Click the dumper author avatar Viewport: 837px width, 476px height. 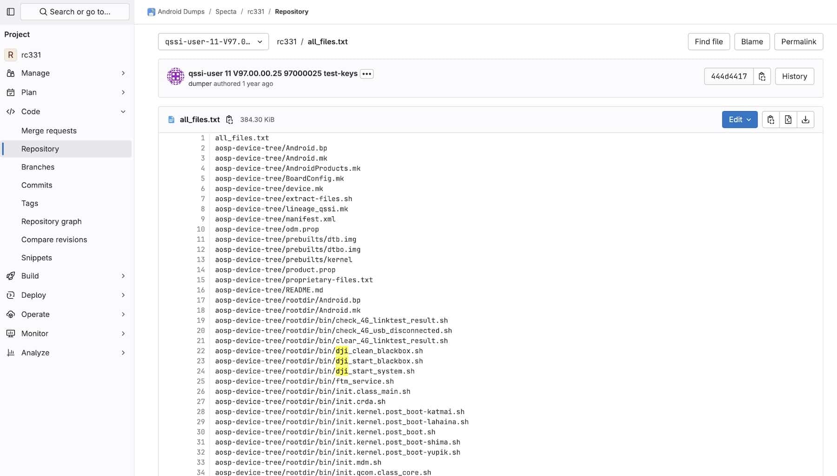175,76
